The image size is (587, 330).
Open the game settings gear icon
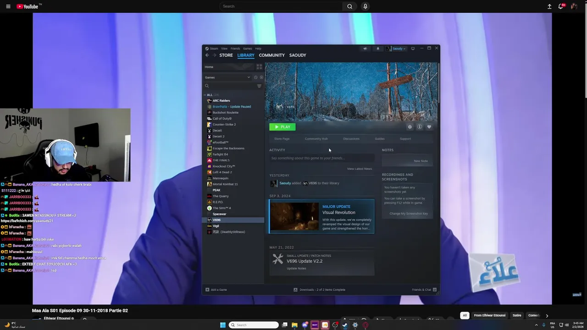pos(410,127)
